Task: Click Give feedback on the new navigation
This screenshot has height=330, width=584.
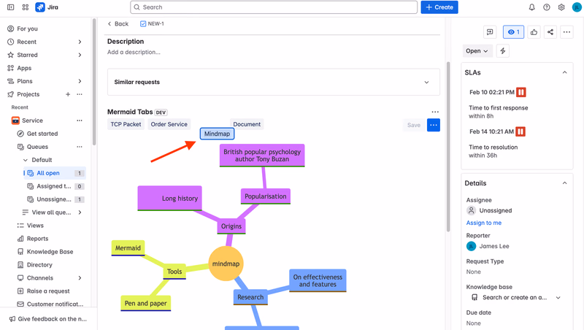Action: 48,319
